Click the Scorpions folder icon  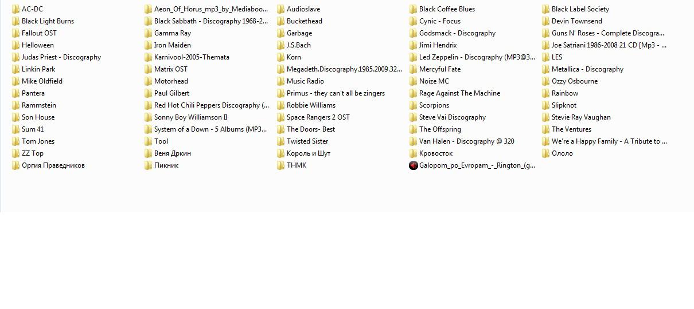click(413, 105)
